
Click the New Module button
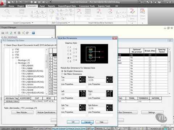[x=22, y=112]
